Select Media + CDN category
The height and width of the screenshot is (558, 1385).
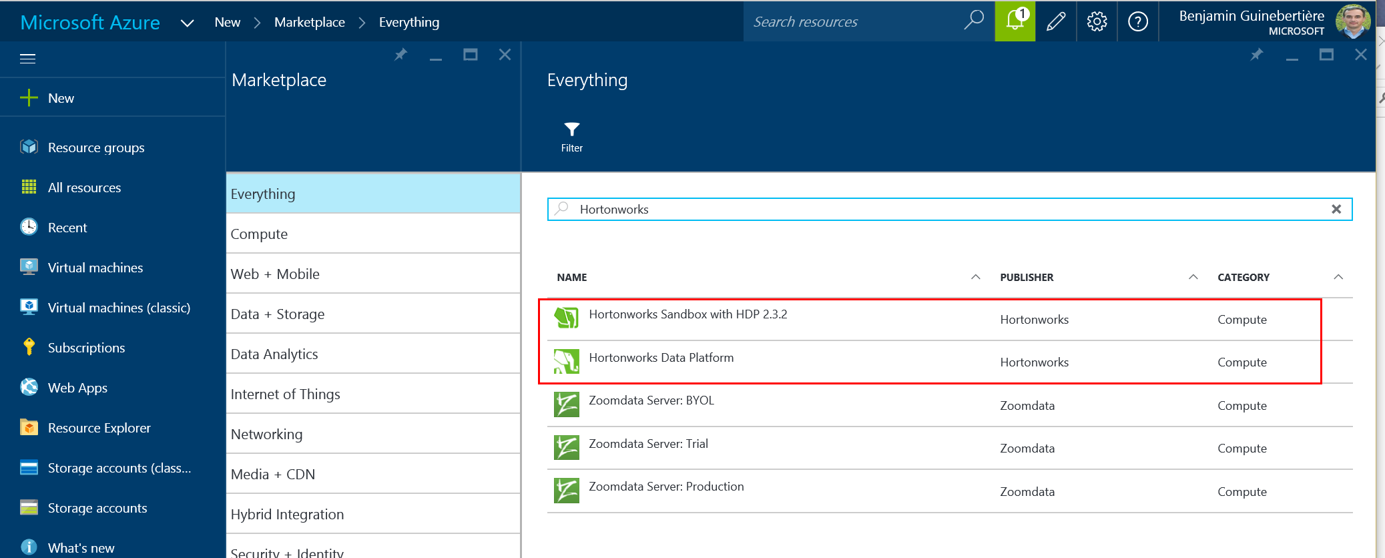pyautogui.click(x=373, y=474)
